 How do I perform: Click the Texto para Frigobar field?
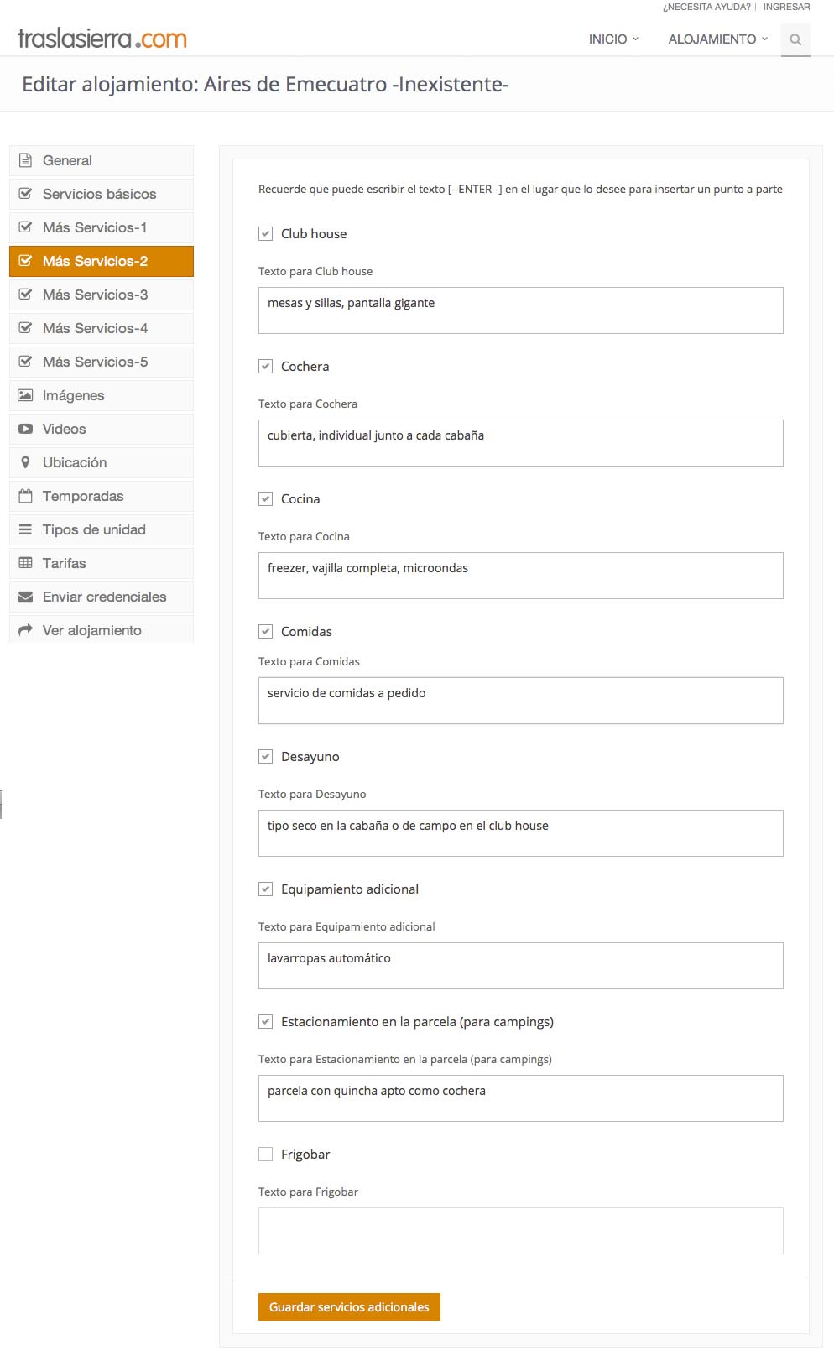coord(521,1231)
